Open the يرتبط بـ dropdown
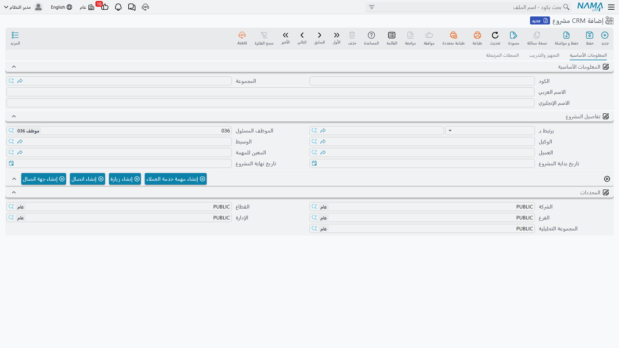The height and width of the screenshot is (348, 619). point(490,130)
